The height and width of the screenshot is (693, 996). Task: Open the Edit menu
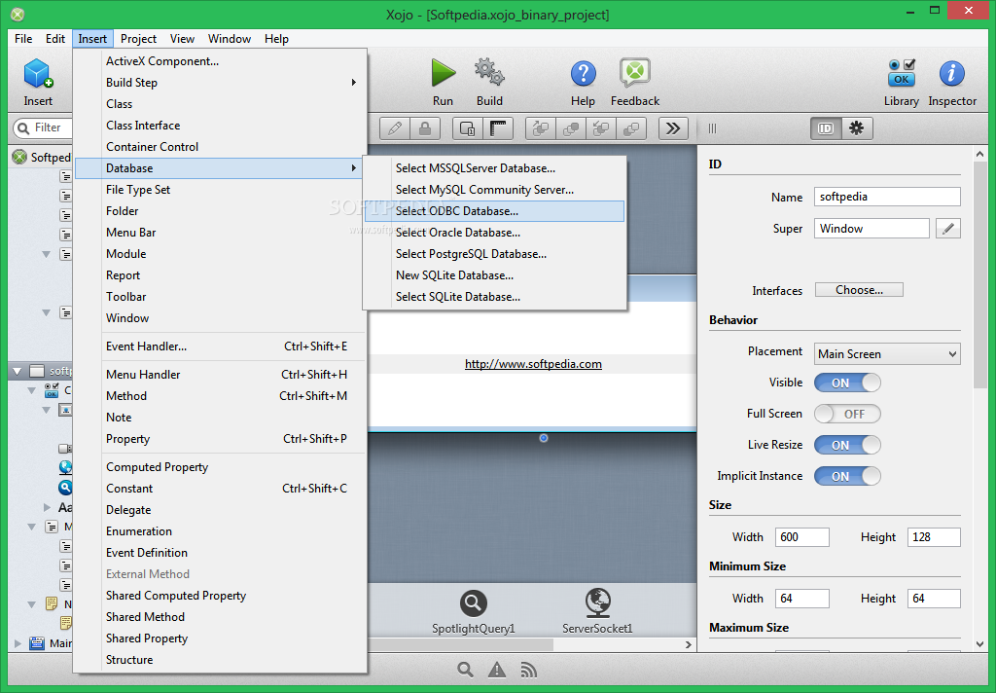tap(55, 39)
